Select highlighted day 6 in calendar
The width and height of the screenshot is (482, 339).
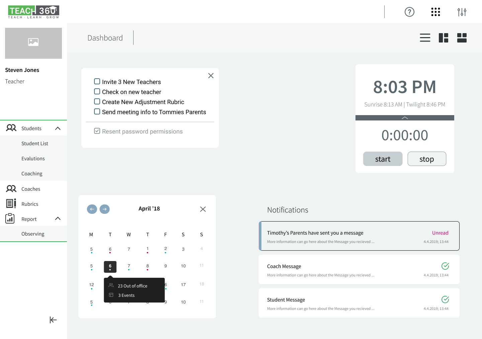110,267
